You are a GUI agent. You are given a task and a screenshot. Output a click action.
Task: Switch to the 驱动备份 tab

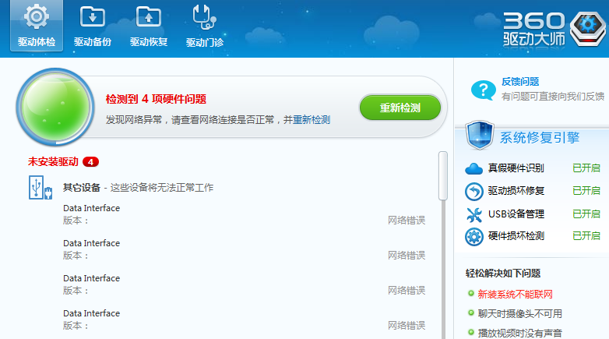[x=93, y=26]
